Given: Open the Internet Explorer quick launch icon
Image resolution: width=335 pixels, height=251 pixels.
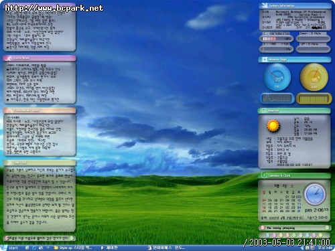Looking at the screenshot, I should (x=34, y=248).
